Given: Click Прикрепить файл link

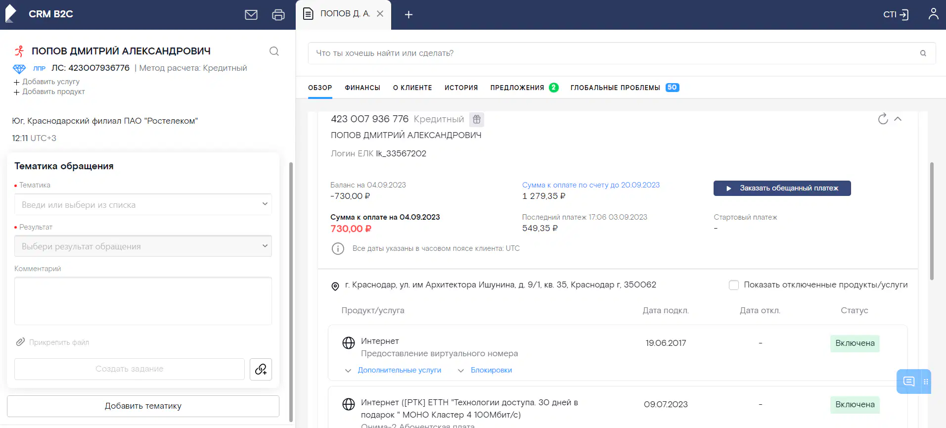Looking at the screenshot, I should (x=59, y=342).
